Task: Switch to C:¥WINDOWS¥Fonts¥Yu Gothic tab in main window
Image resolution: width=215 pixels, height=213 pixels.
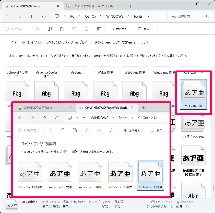Action: pyautogui.click(x=93, y=6)
